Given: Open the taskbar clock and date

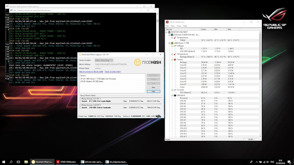Looking at the screenshot, I should (281, 162).
